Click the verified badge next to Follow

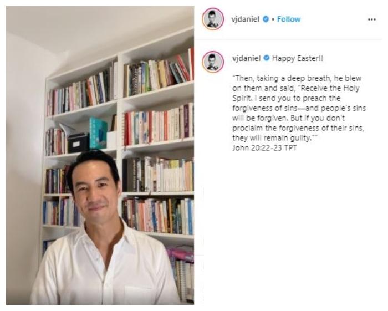[266, 19]
